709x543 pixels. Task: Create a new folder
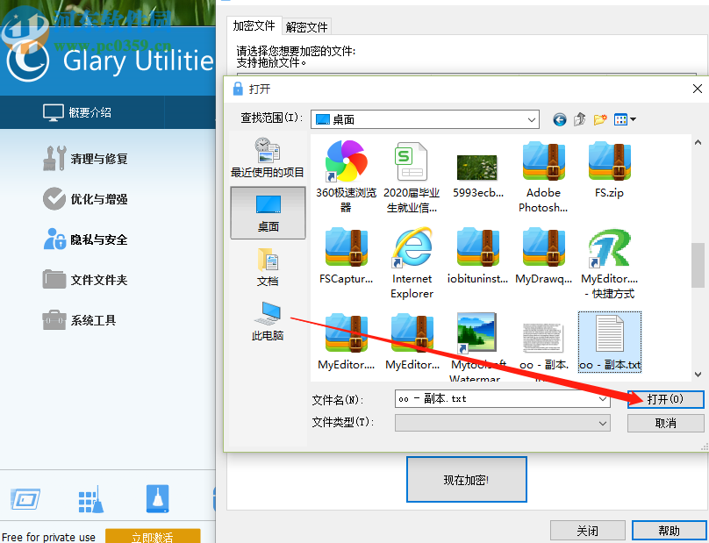point(600,119)
